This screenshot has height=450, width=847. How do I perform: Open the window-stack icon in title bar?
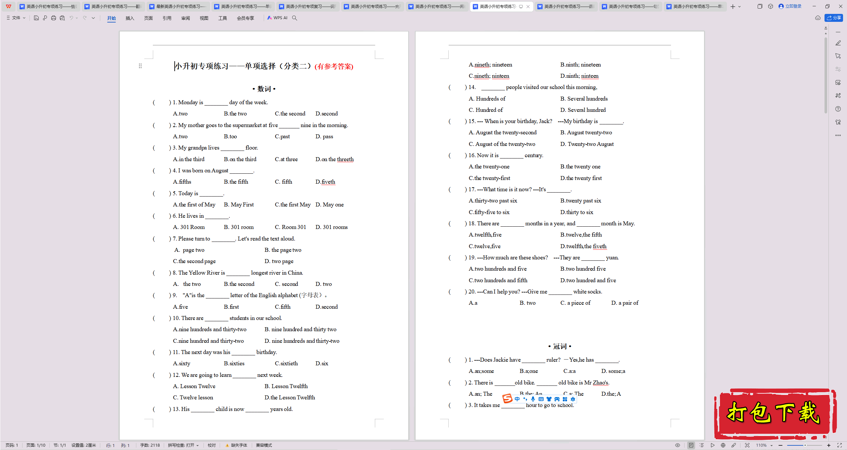pos(760,6)
